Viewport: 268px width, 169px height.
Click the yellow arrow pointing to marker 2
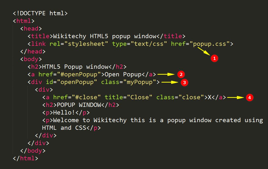point(166,74)
